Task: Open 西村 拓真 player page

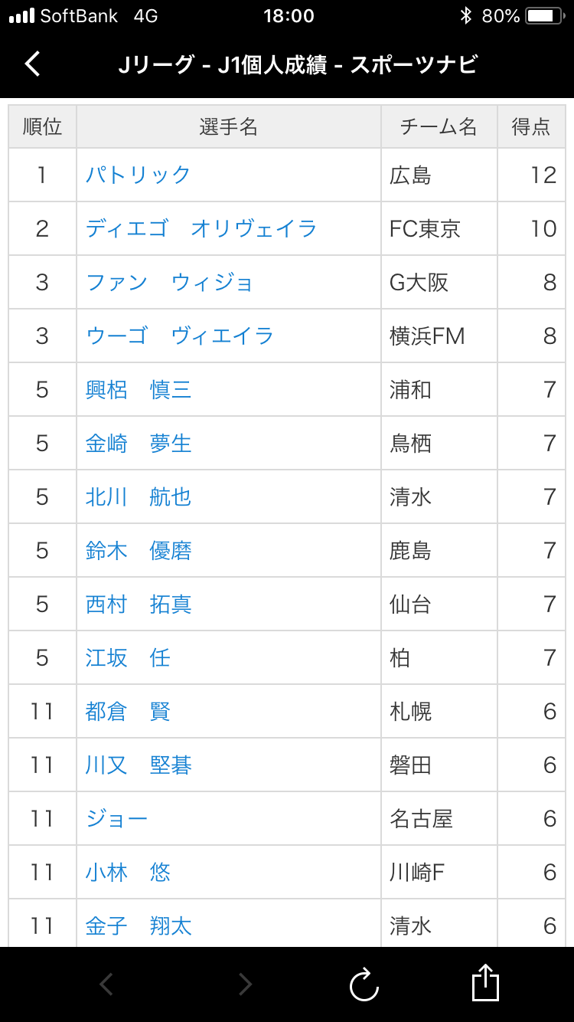Action: [139, 604]
